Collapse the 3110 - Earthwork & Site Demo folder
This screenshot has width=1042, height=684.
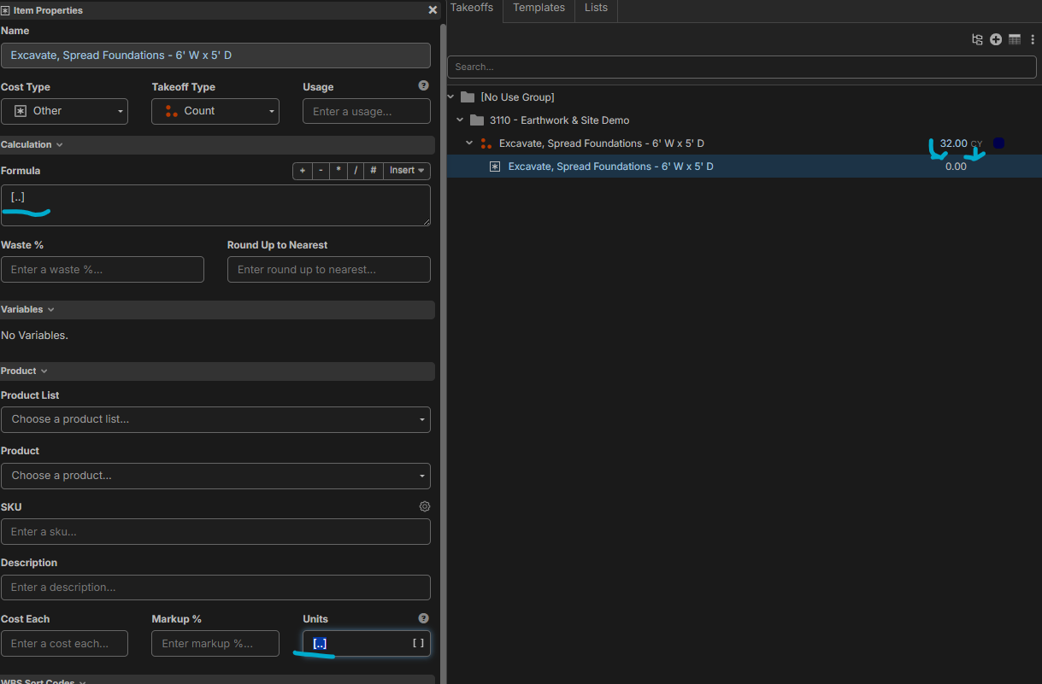460,120
